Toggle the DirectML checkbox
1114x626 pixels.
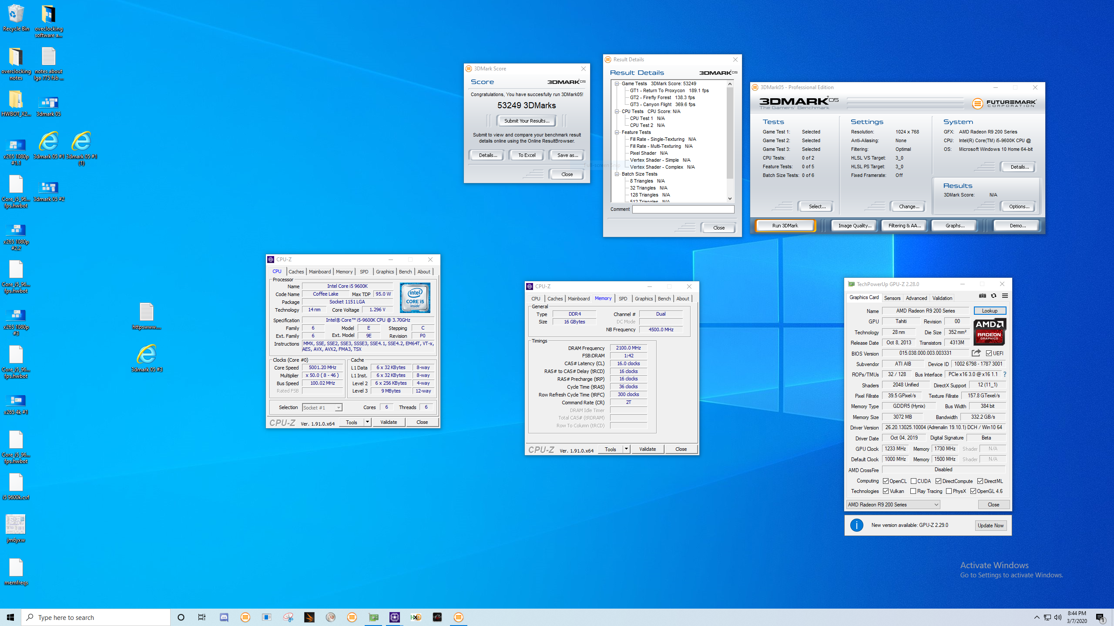[x=980, y=481]
